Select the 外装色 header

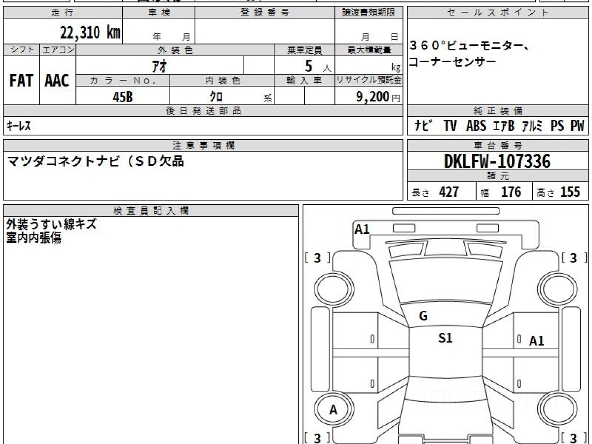point(175,50)
